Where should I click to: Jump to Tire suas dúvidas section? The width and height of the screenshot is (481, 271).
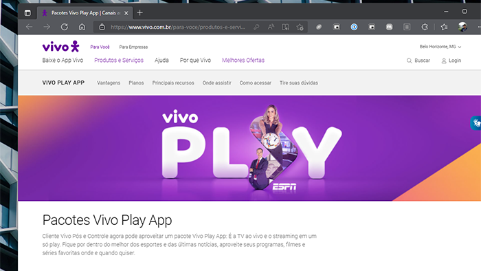298,83
